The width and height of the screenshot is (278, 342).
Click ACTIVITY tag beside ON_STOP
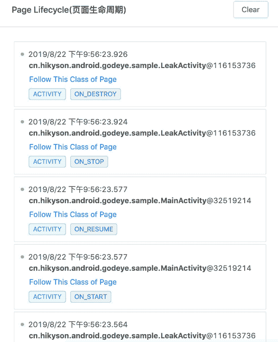click(47, 162)
